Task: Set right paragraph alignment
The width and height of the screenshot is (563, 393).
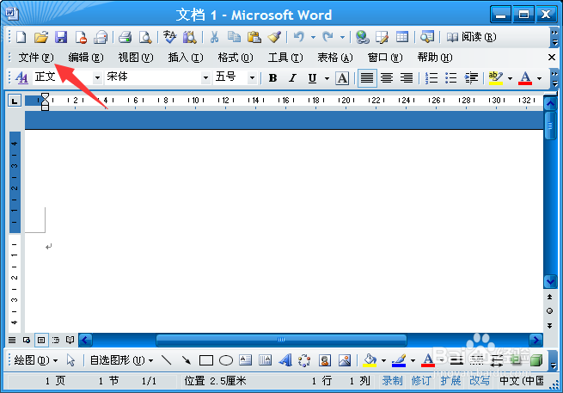Action: point(407,77)
